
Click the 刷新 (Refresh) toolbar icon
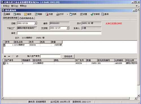click(x=36, y=14)
